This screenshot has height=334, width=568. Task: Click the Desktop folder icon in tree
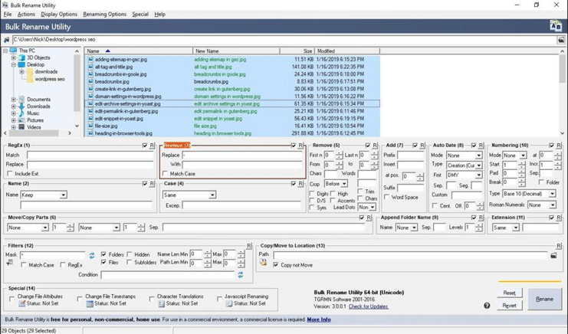(x=21, y=65)
